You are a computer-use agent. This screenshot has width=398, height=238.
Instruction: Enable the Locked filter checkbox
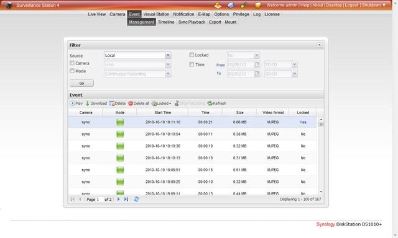pos(192,55)
